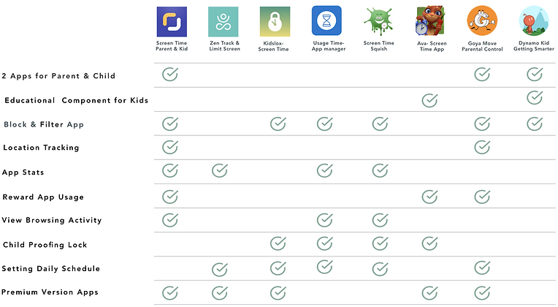The height and width of the screenshot is (307, 558).
Task: Click the Premium Version Apps row label
Action: pyautogui.click(x=50, y=292)
